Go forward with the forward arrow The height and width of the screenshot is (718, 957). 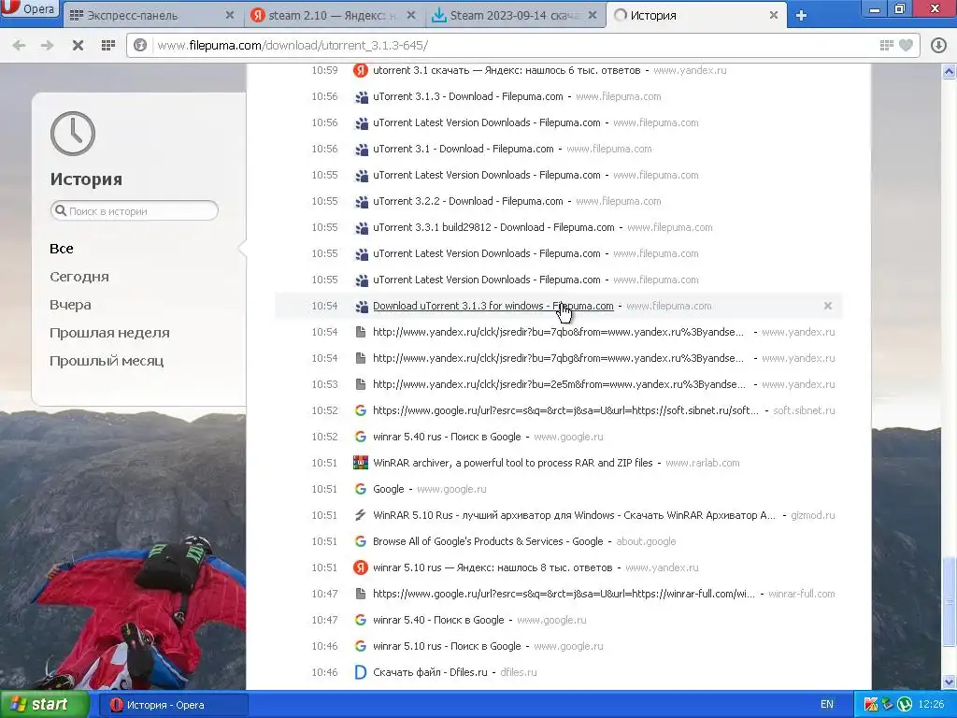point(47,45)
